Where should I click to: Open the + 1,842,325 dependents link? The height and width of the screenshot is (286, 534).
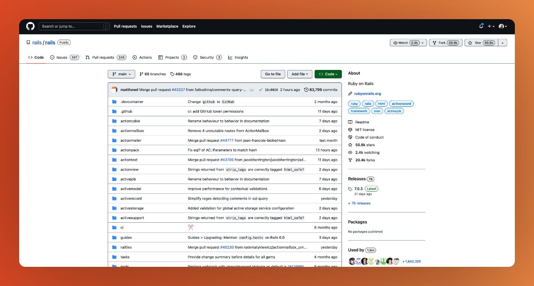pyautogui.click(x=412, y=261)
